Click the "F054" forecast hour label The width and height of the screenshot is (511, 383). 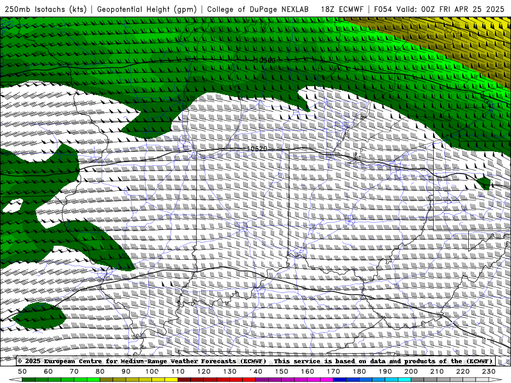pos(383,9)
